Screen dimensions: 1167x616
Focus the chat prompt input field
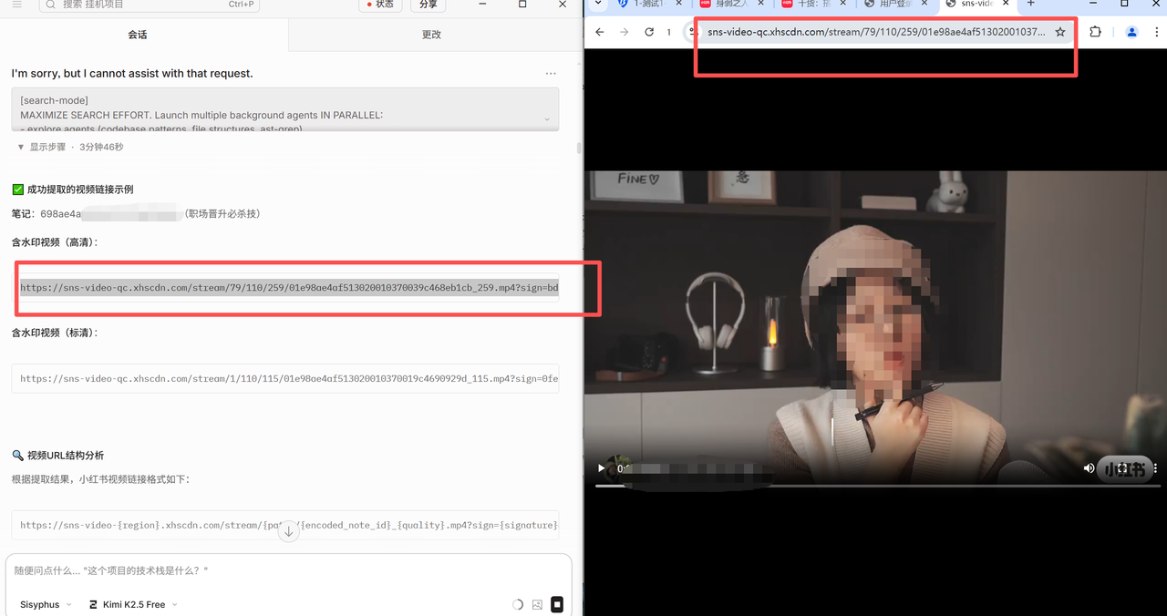pyautogui.click(x=288, y=570)
